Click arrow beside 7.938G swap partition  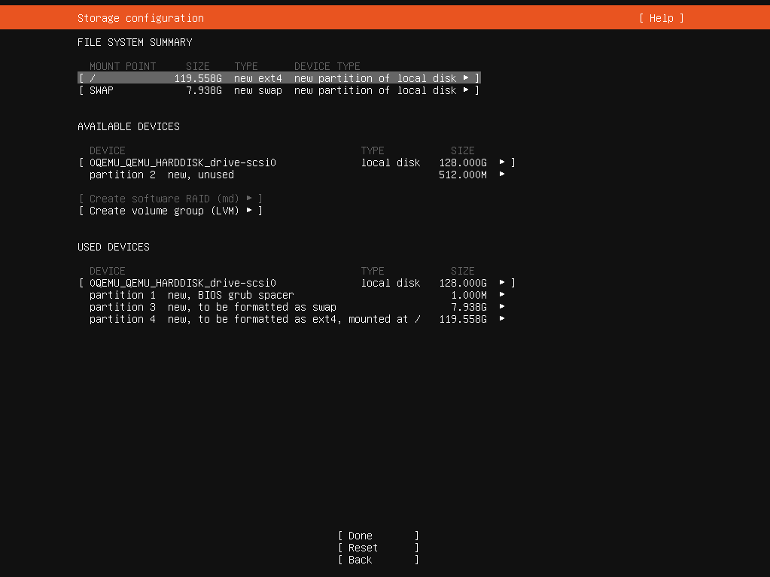pos(502,307)
